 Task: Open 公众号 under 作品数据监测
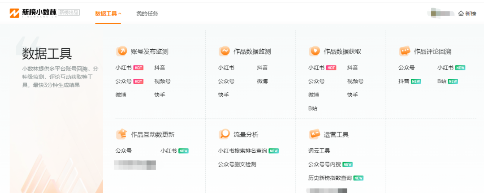(x=226, y=81)
